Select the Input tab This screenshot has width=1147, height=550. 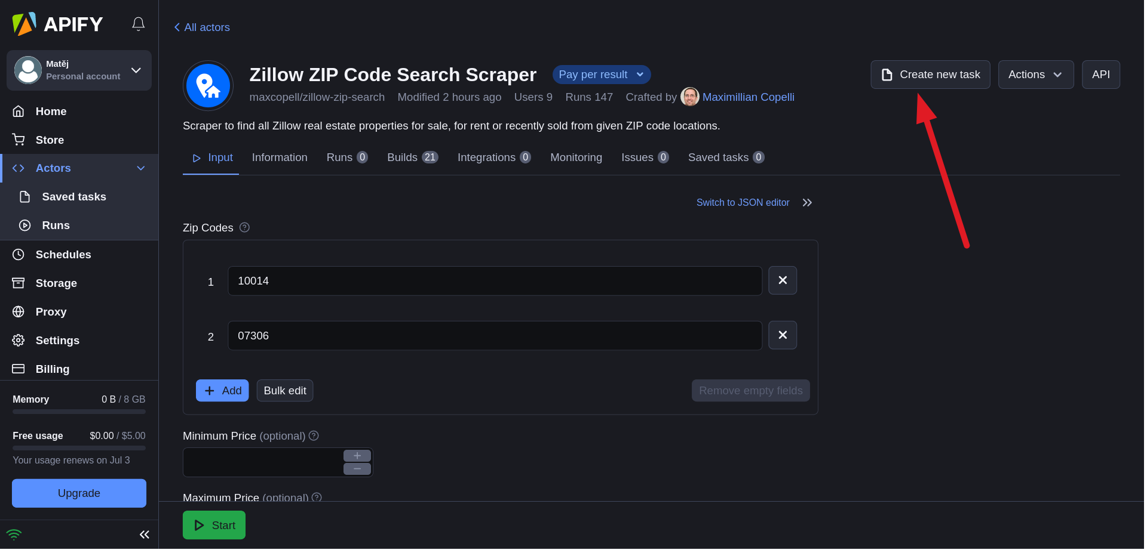tap(211, 158)
